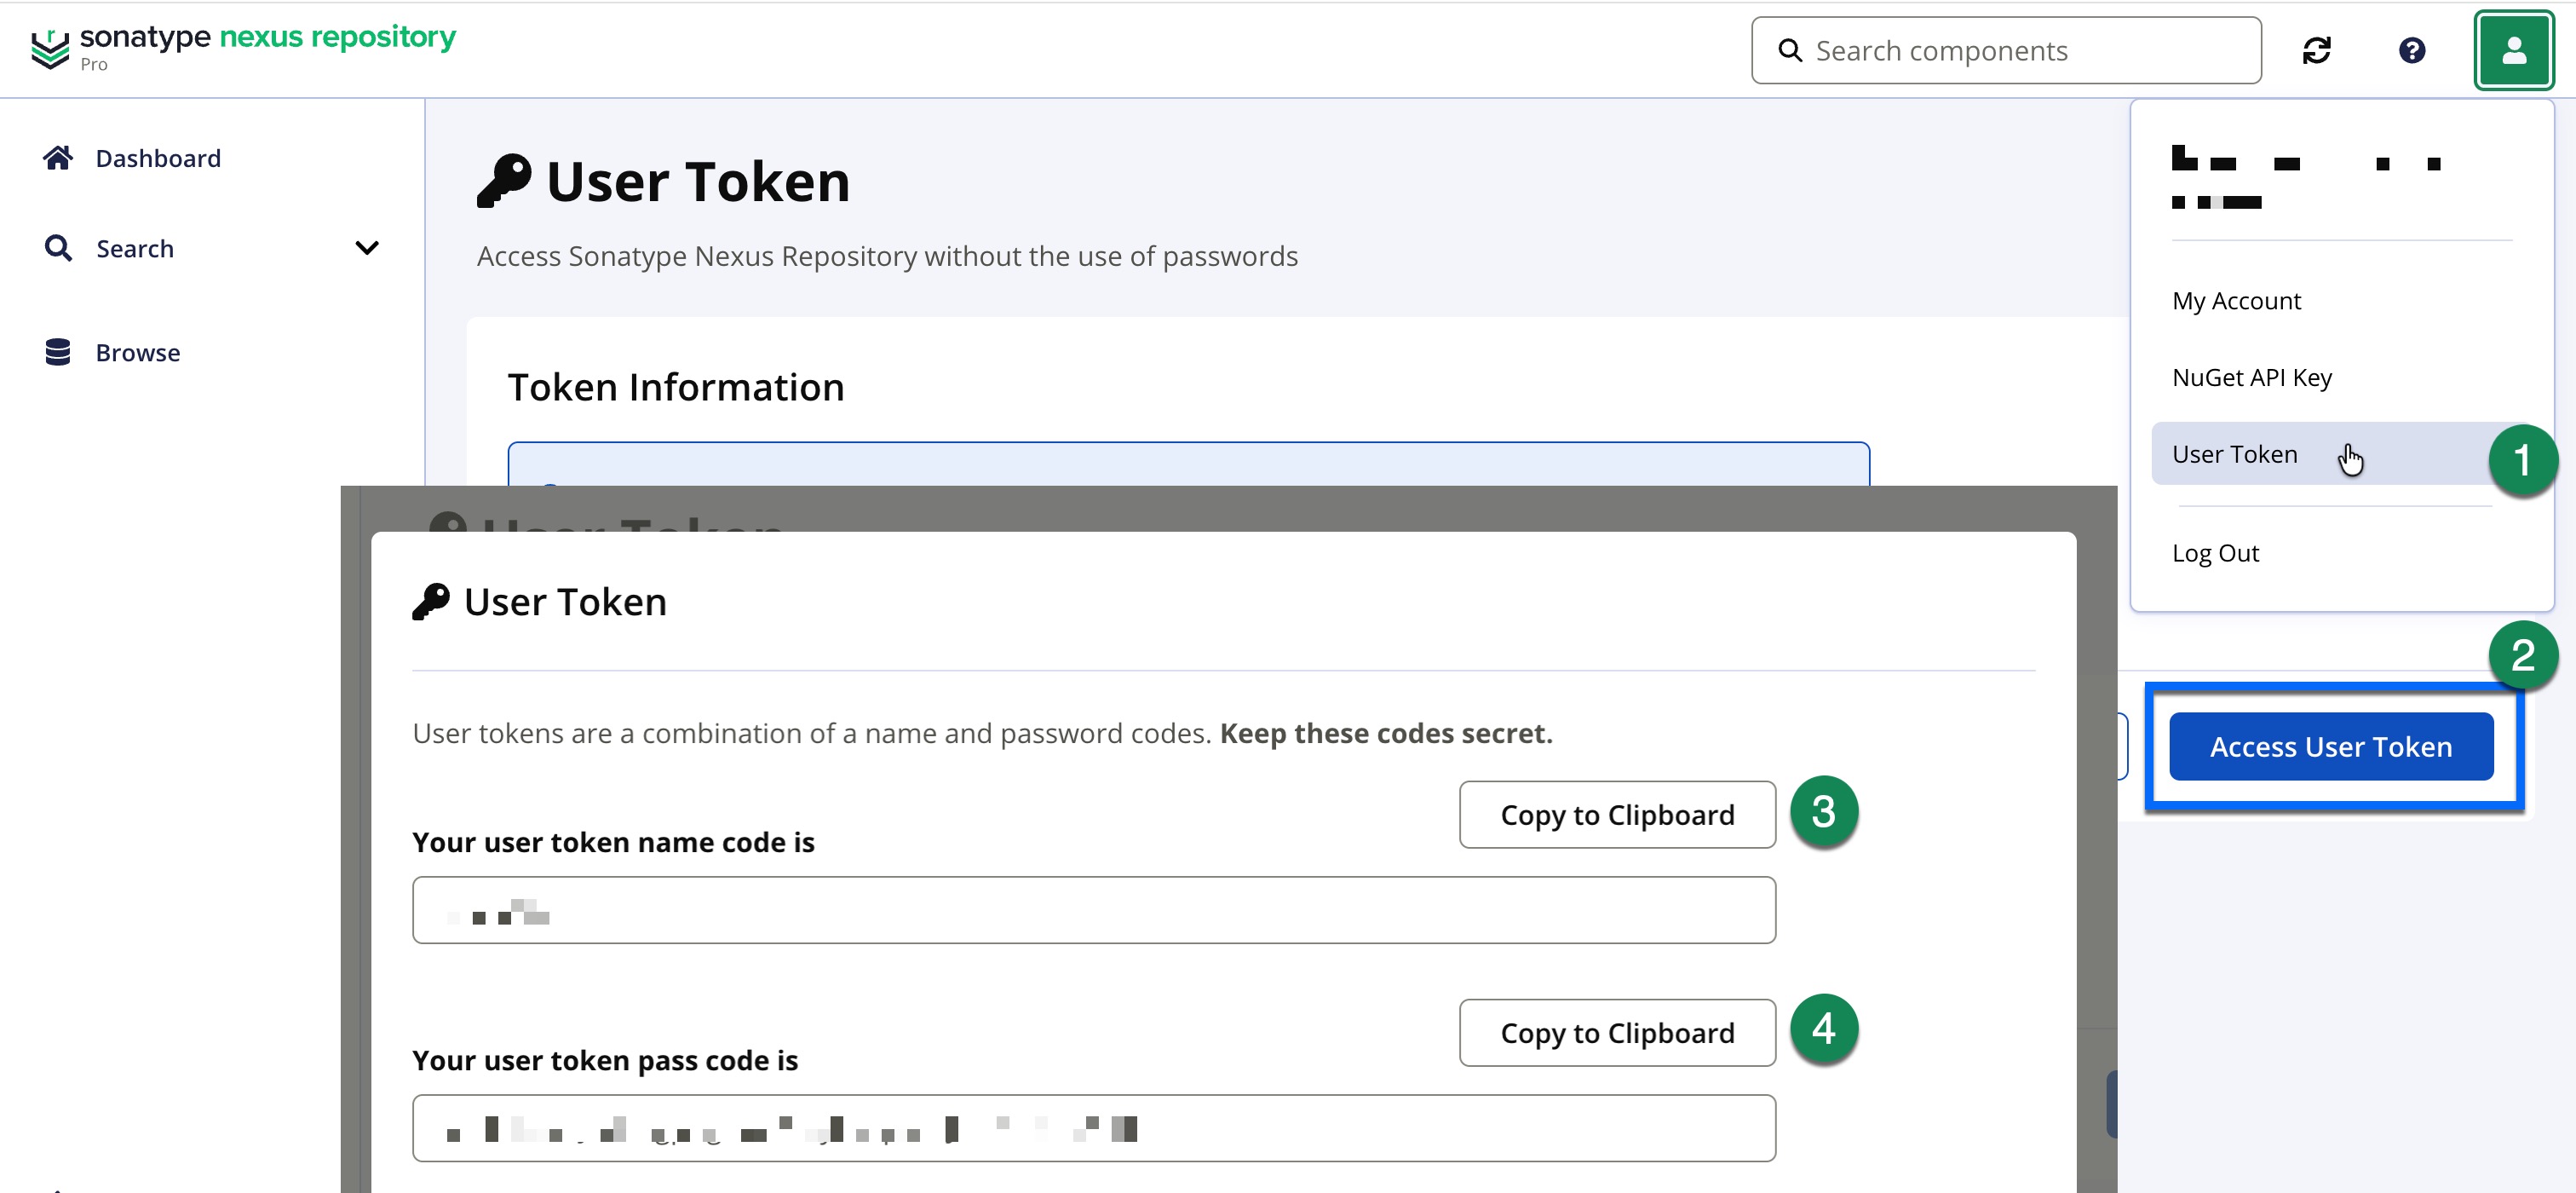Select the Dashboard home icon
Screen dimensions: 2576x1193
pyautogui.click(x=58, y=157)
